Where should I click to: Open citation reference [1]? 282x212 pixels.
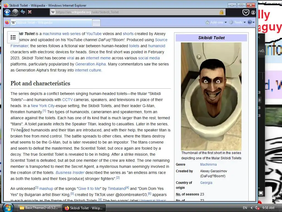click(x=44, y=111)
